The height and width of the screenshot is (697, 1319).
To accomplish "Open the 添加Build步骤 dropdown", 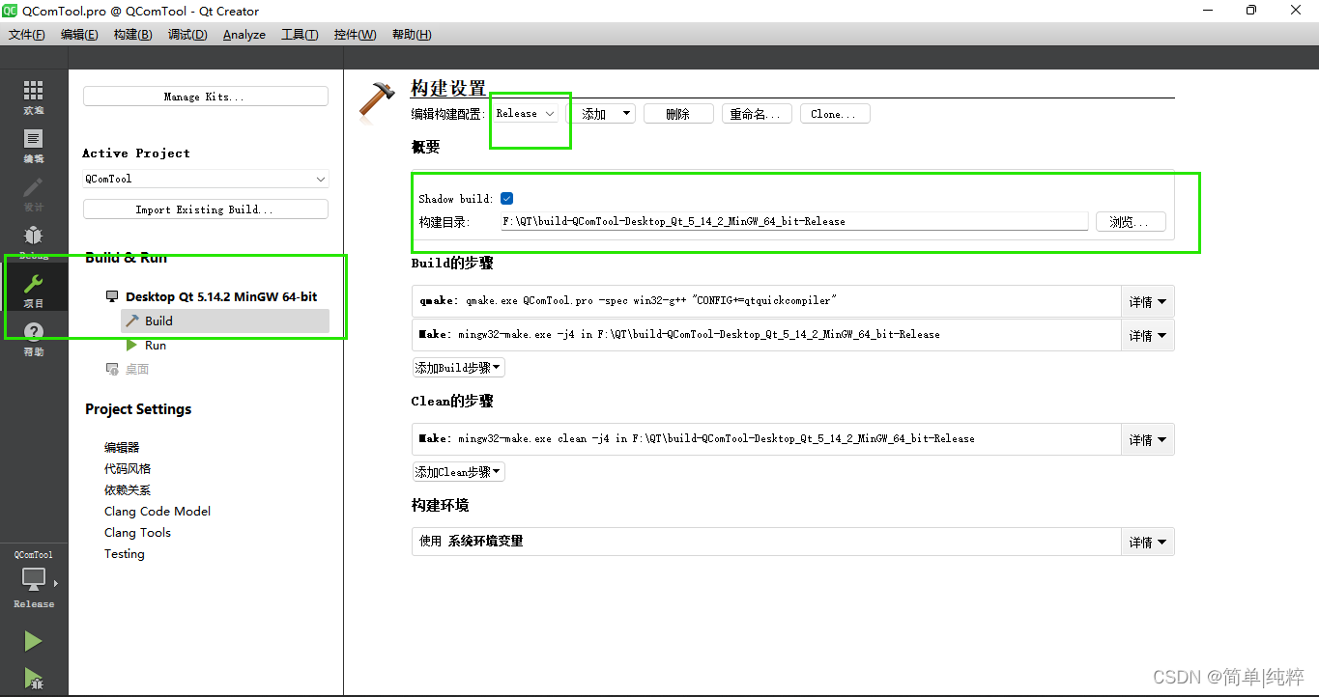I will point(459,368).
